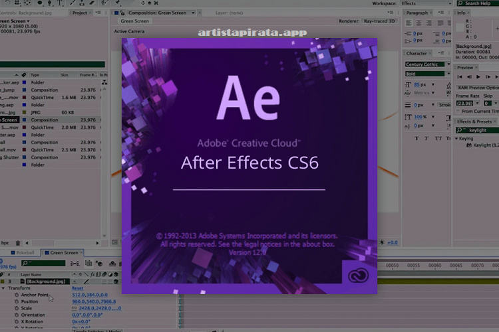
Task: Click justify last left in Paragraph panel
Action: [440, 23]
